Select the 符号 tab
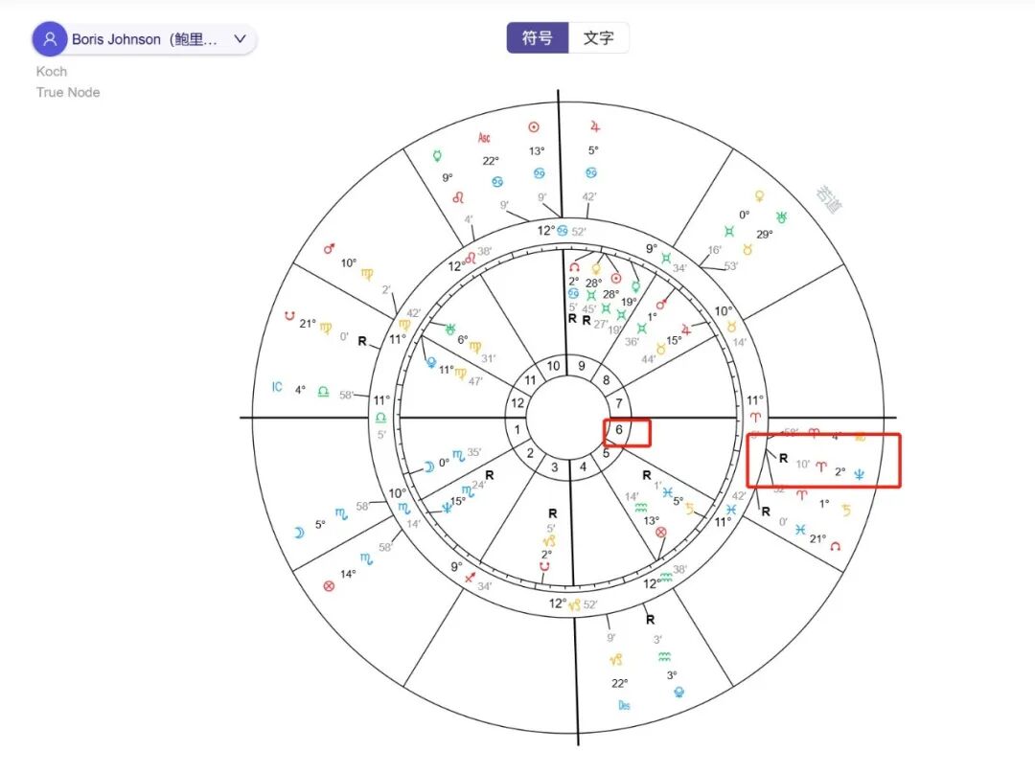Screen dimensions: 1035x773 (x=538, y=37)
